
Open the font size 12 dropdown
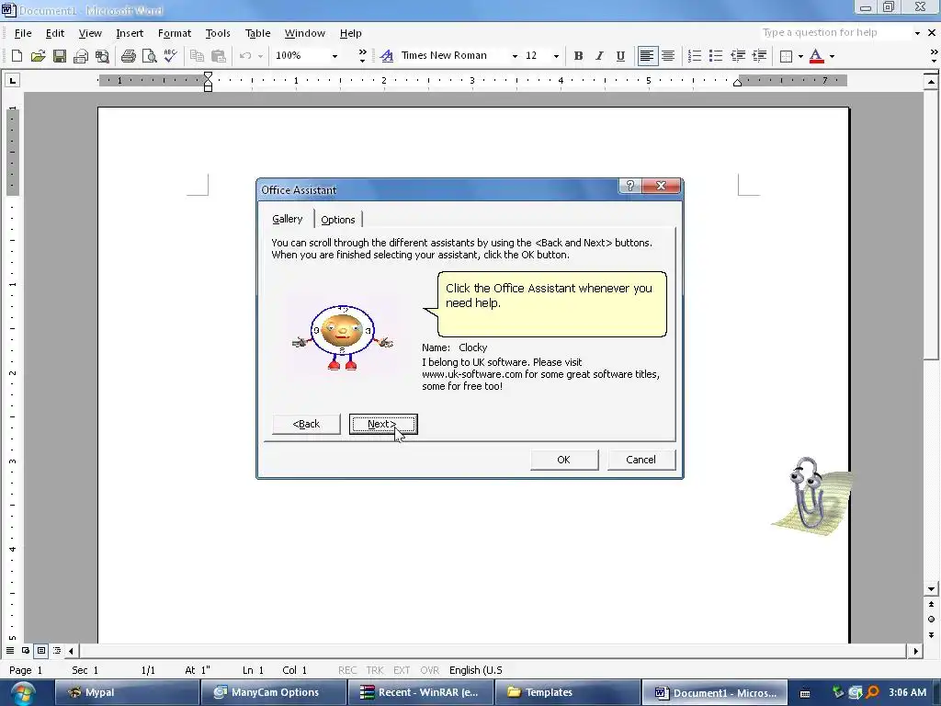pyautogui.click(x=556, y=56)
